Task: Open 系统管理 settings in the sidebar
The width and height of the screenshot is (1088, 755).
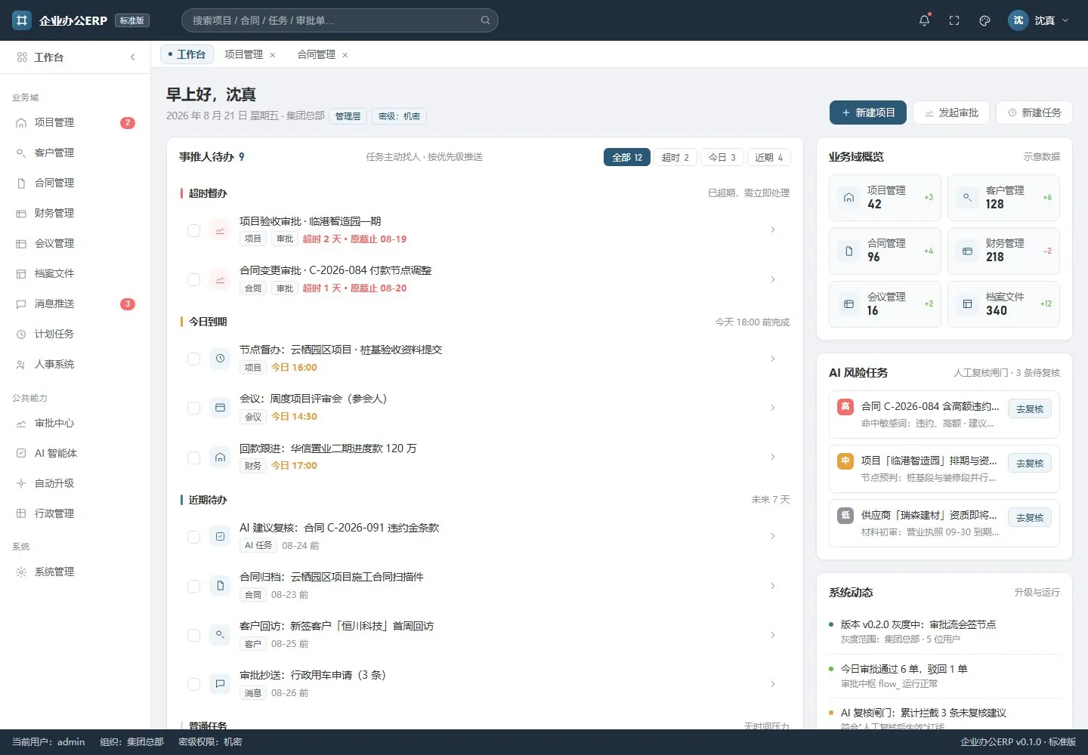Action: click(76, 572)
